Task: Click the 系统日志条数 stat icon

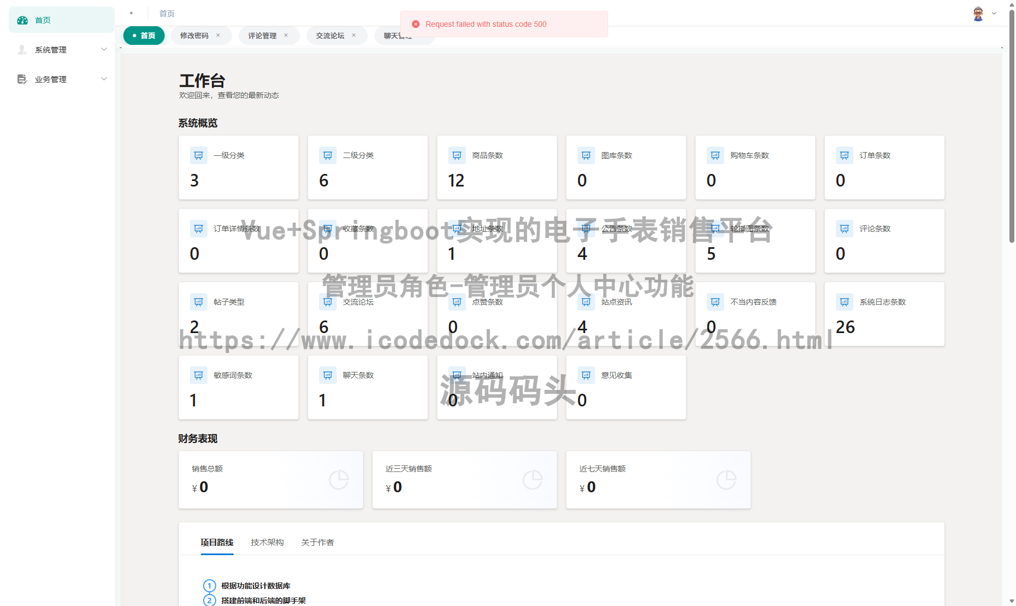Action: click(844, 301)
